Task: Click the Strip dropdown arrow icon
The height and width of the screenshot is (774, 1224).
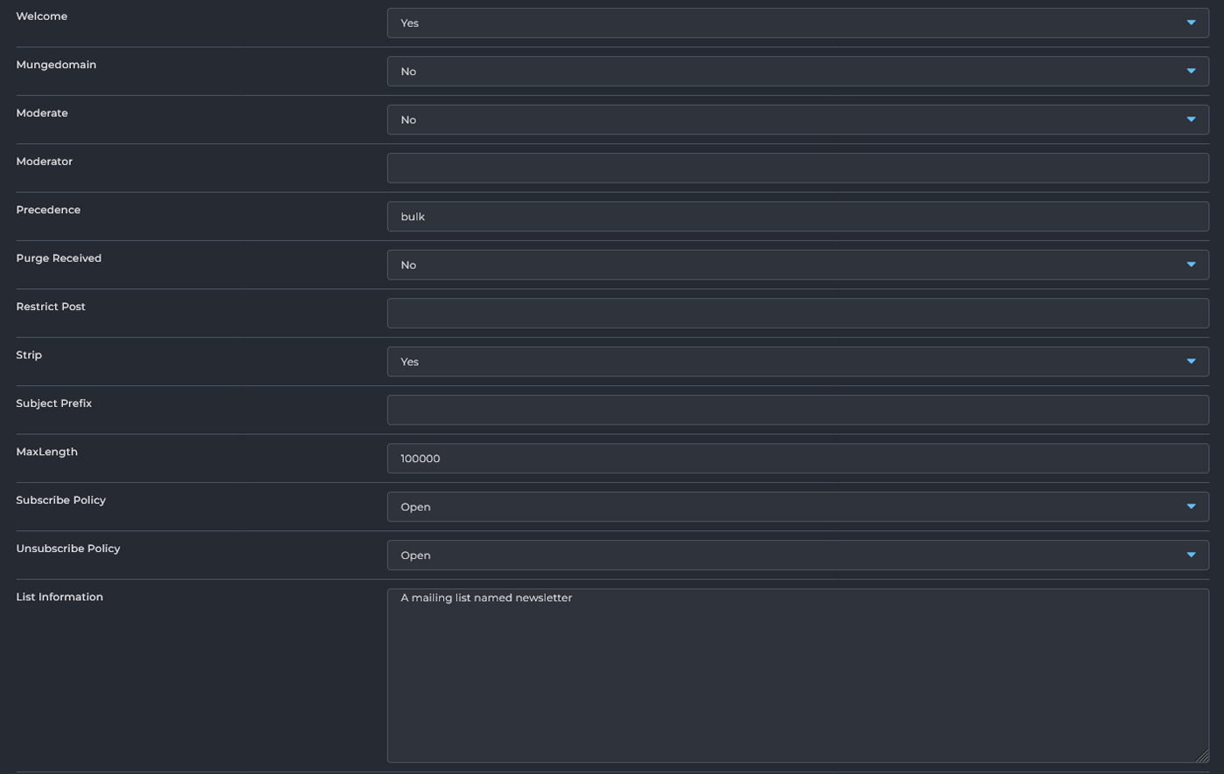Action: (x=1191, y=362)
